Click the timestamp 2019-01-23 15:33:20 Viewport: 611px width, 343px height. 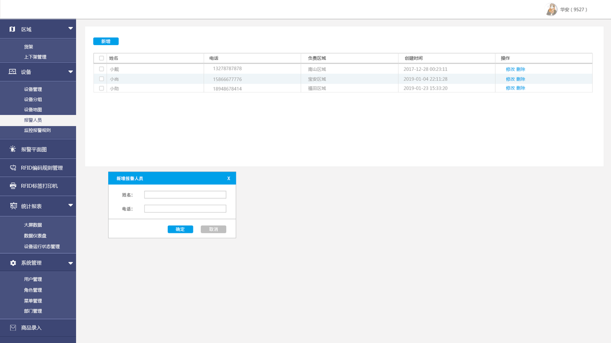(425, 88)
